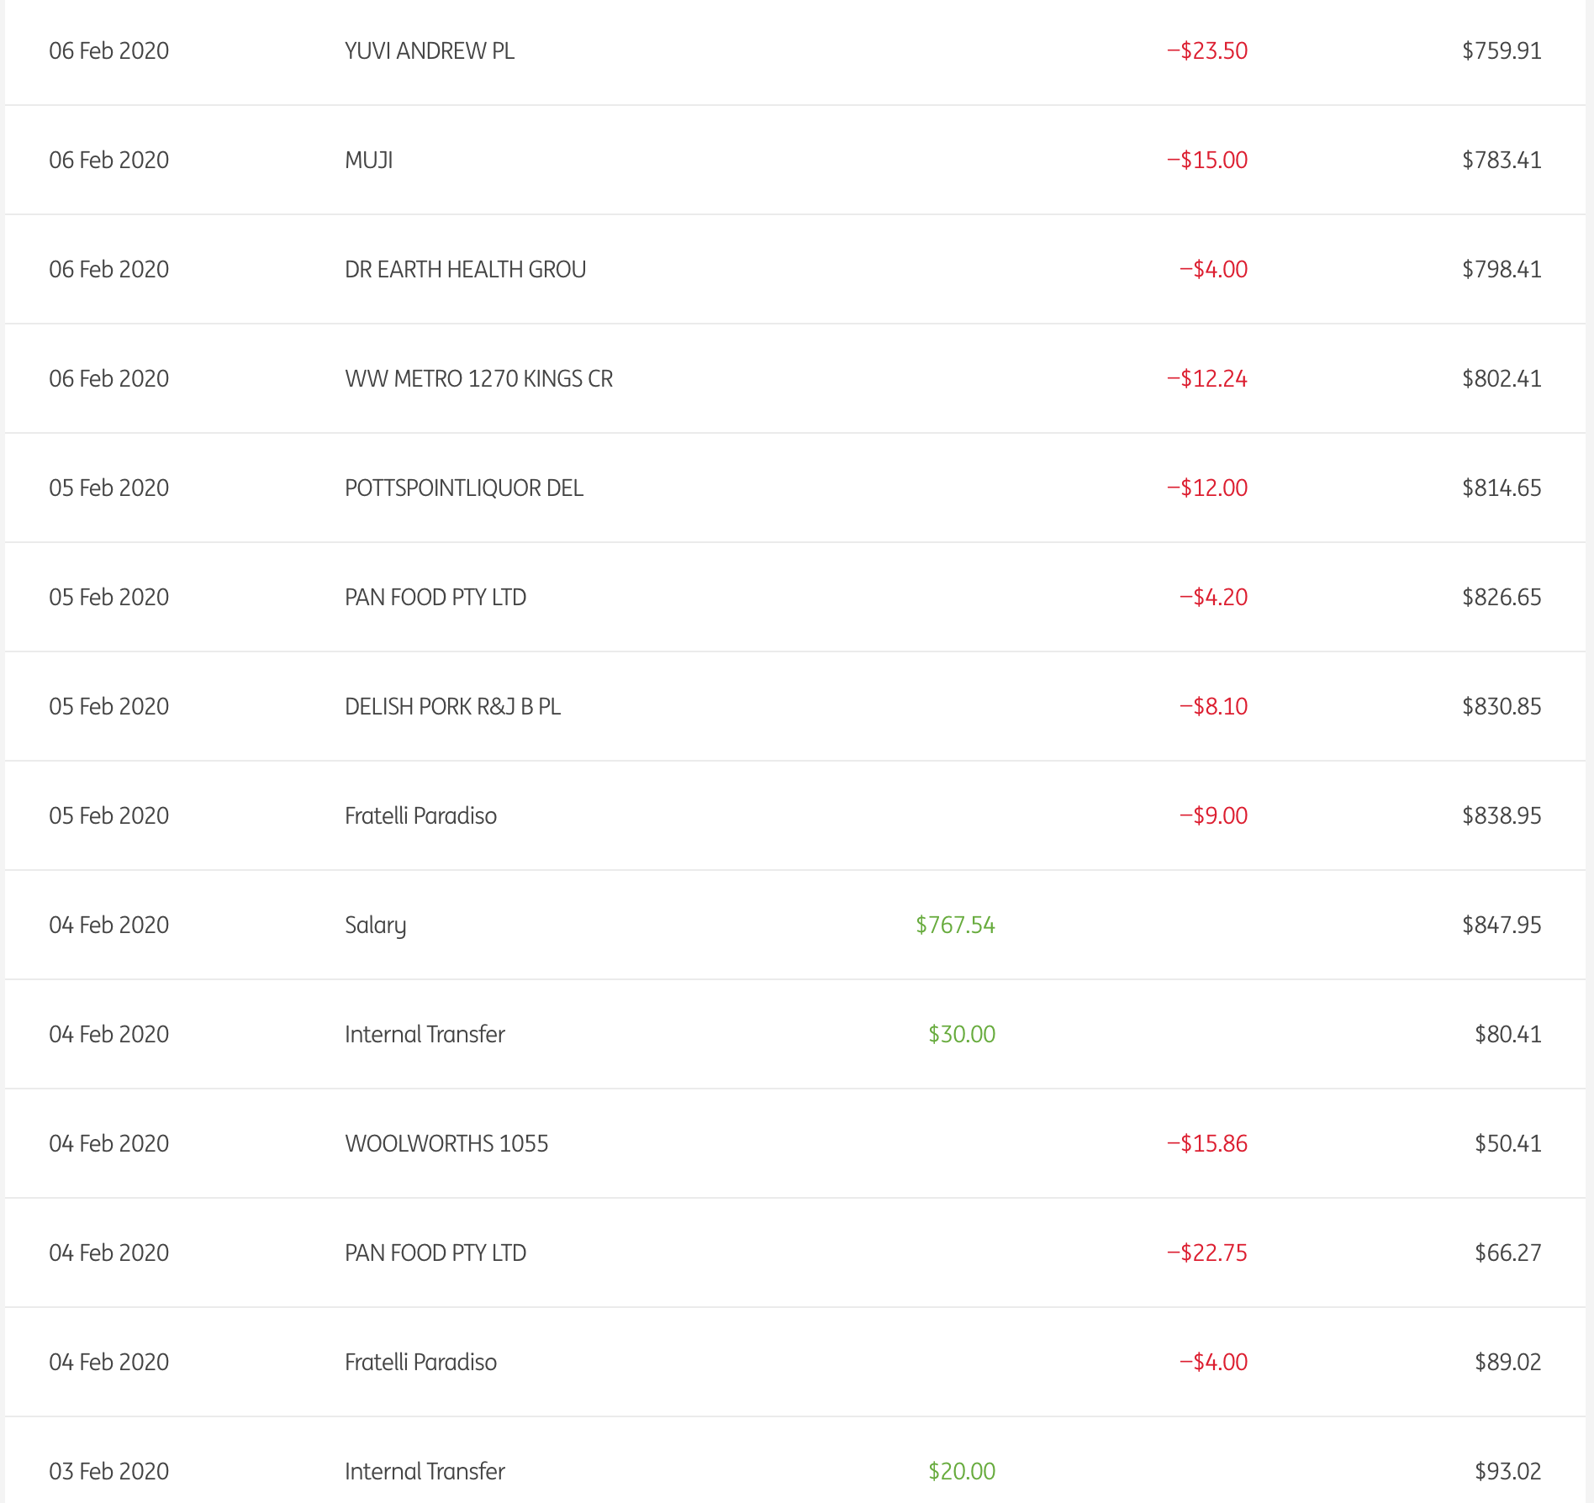Screen dimensions: 1594x1503
Task: Click the $759.91 balance figure
Action: [1502, 51]
